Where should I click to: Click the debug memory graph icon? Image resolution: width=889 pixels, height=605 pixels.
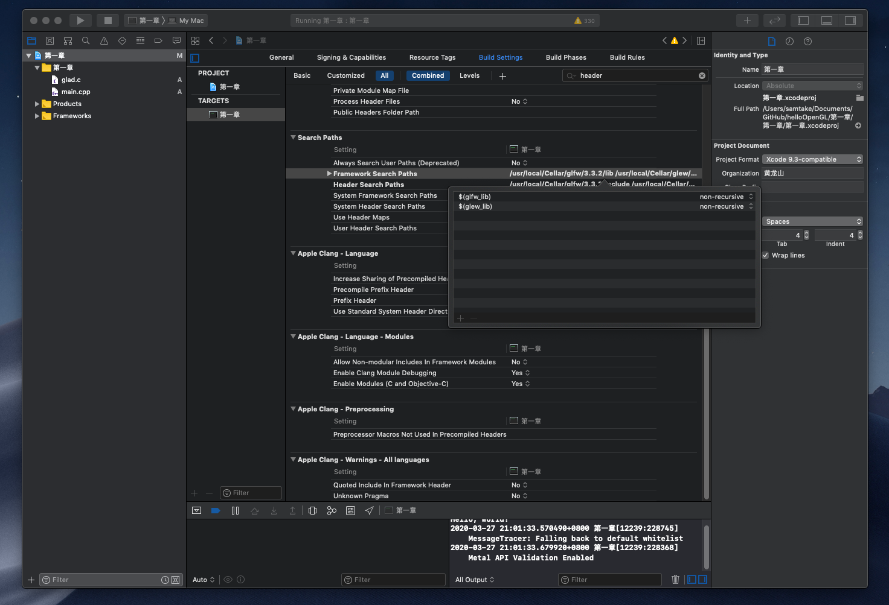click(x=332, y=510)
